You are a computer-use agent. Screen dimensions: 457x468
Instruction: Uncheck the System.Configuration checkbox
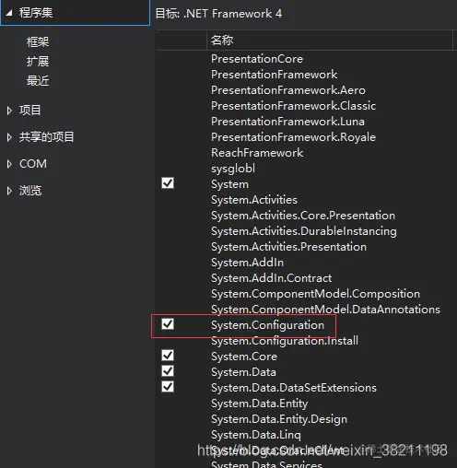point(168,324)
